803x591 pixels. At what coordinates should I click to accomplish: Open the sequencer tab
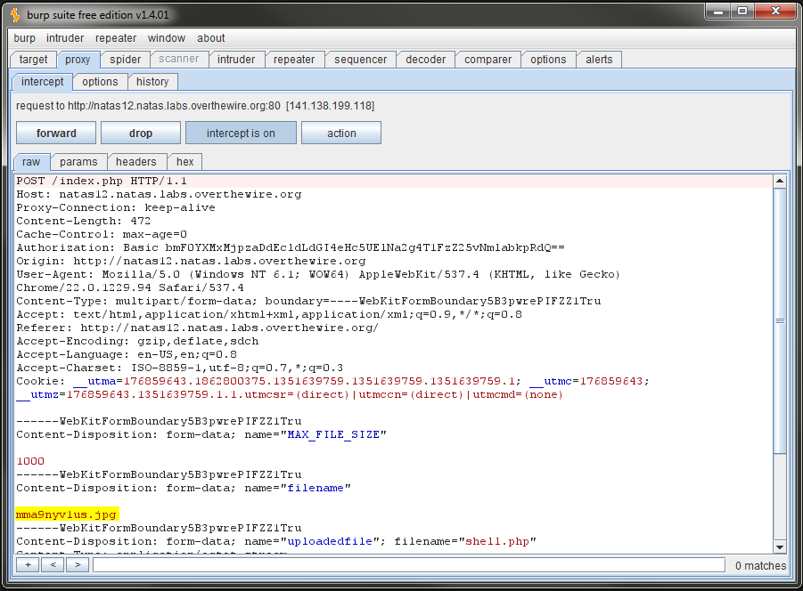tap(361, 60)
